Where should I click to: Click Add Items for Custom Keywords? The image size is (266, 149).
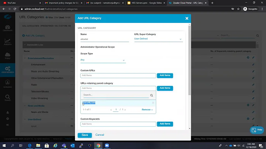[x=165, y=124]
